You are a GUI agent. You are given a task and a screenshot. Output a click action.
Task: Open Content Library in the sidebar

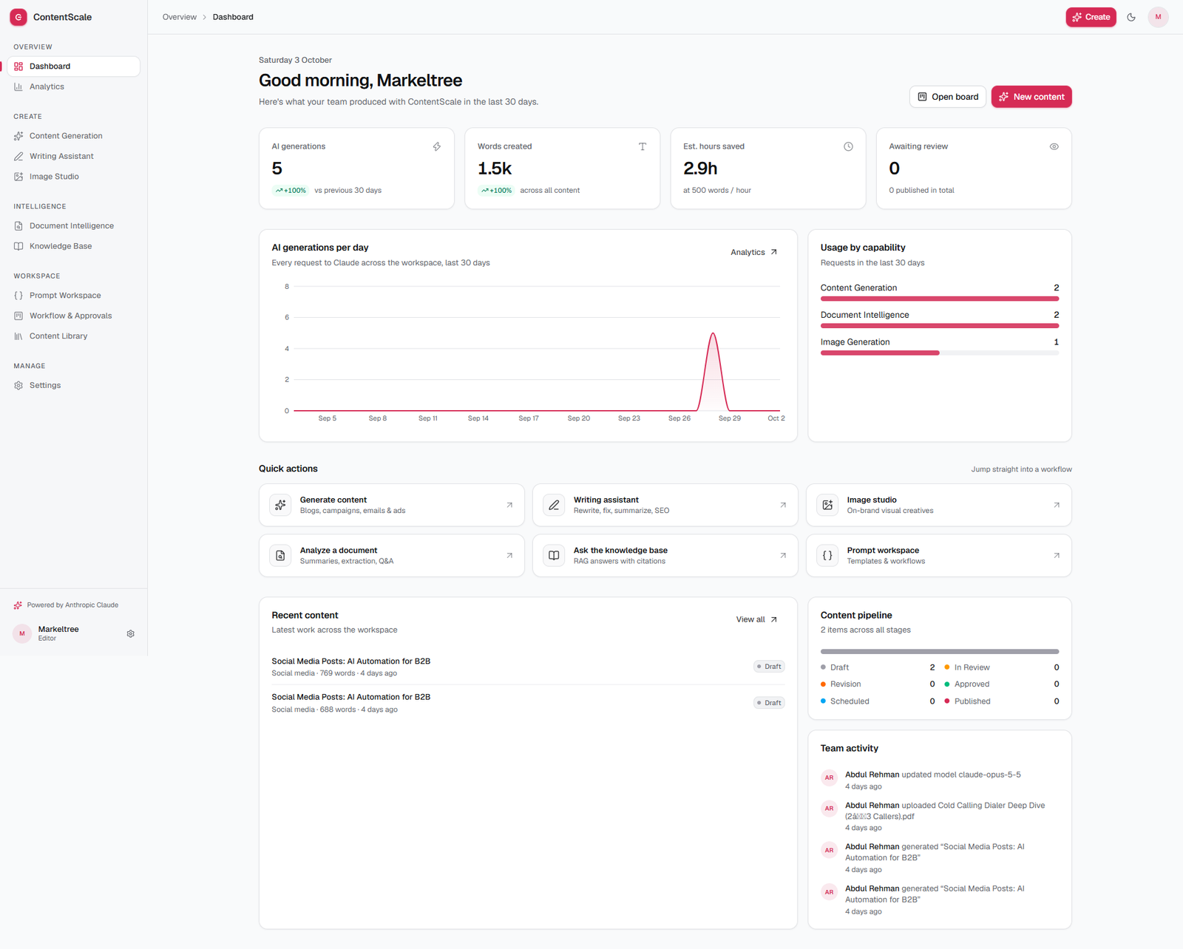(x=74, y=336)
